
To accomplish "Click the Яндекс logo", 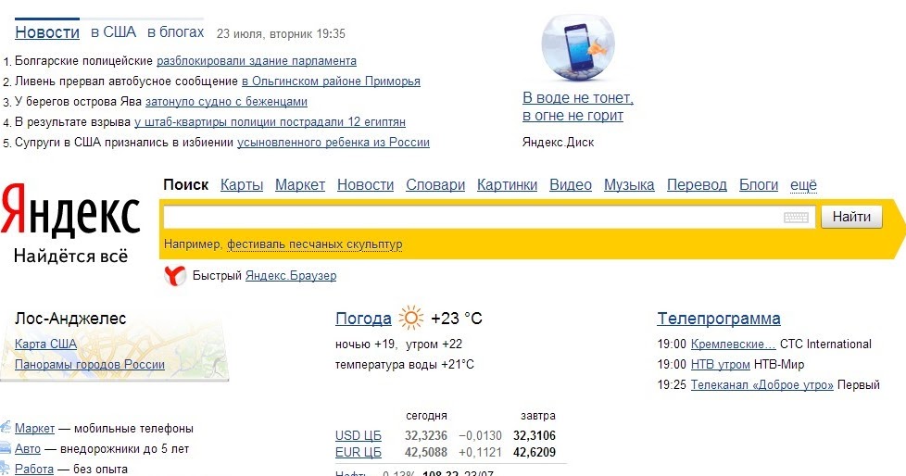I will [x=70, y=211].
